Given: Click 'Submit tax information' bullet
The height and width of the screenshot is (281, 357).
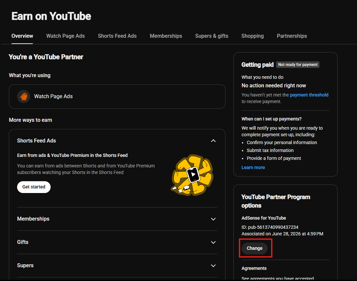Looking at the screenshot, I should pyautogui.click(x=270, y=150).
